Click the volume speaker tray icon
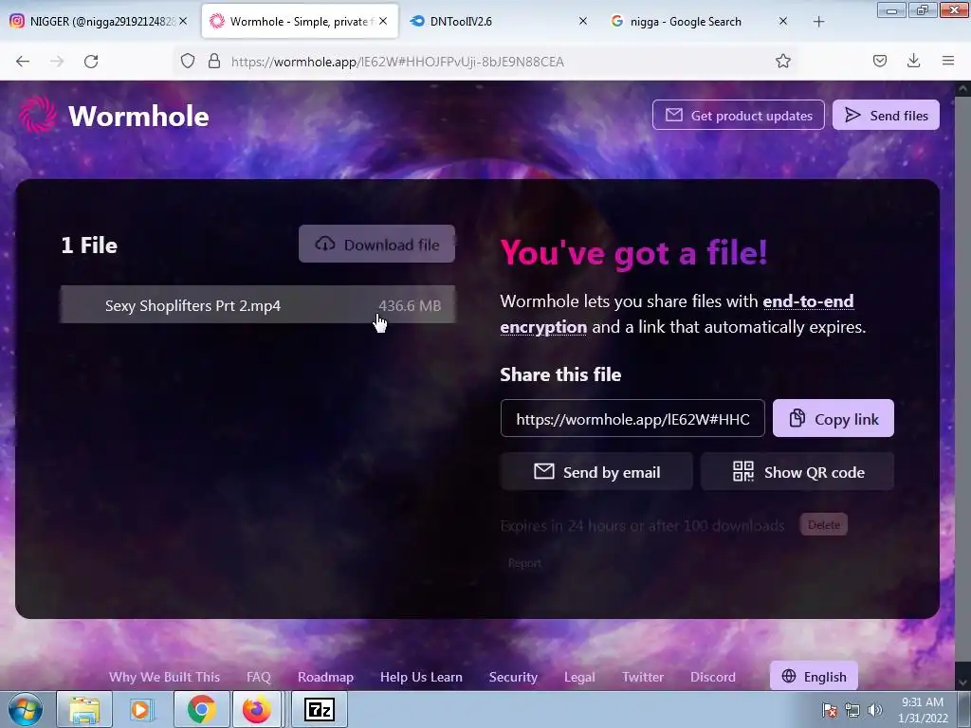 coord(874,710)
